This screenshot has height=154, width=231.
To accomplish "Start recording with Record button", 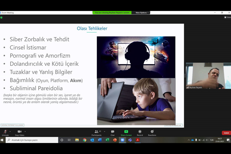I will (x=140, y=133).
